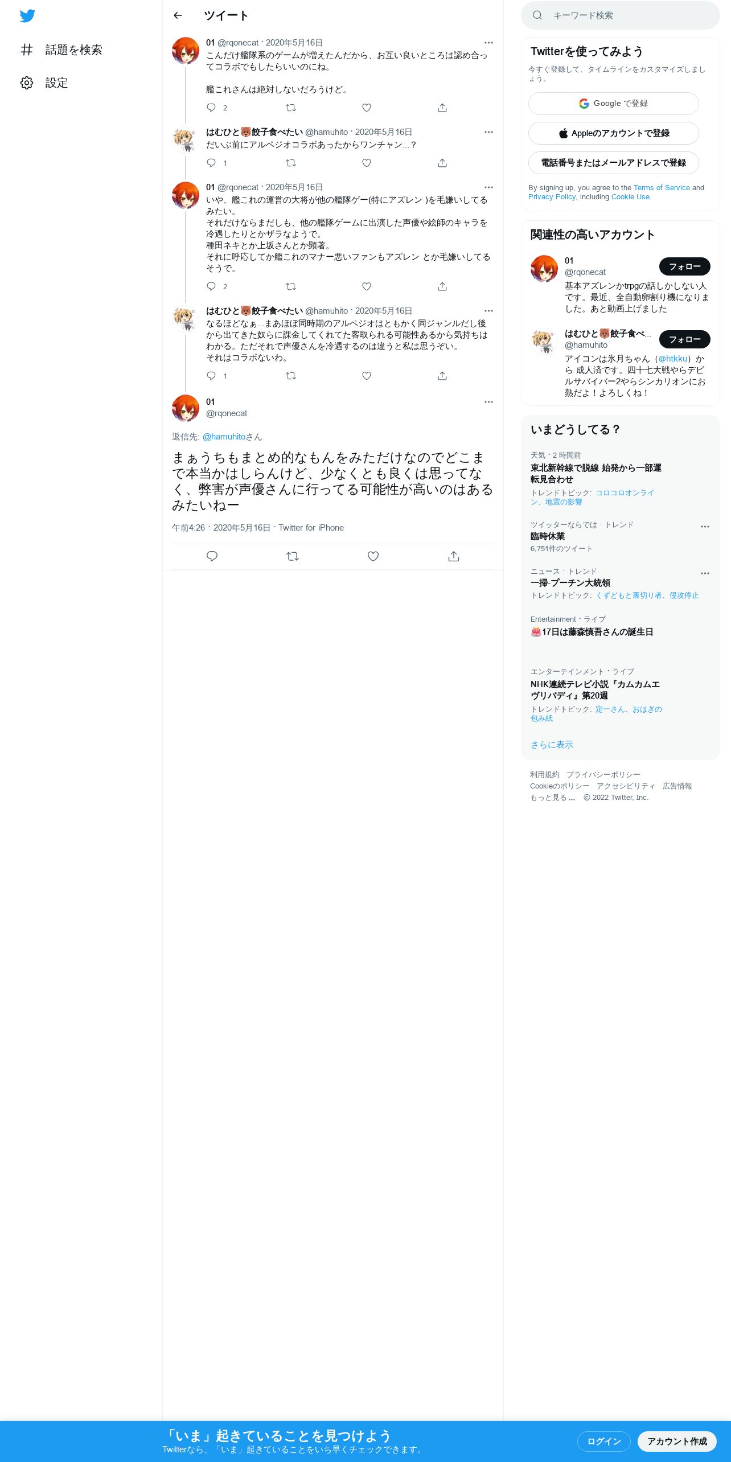Click the アカウント作成 button
This screenshot has width=731, height=1462.
(677, 1441)
